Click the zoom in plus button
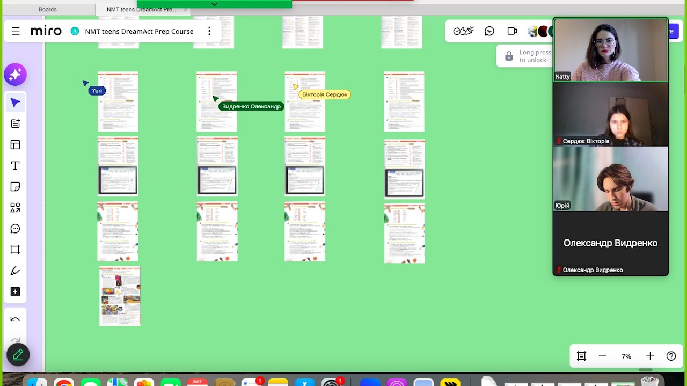Image resolution: width=687 pixels, height=386 pixels. pos(650,356)
